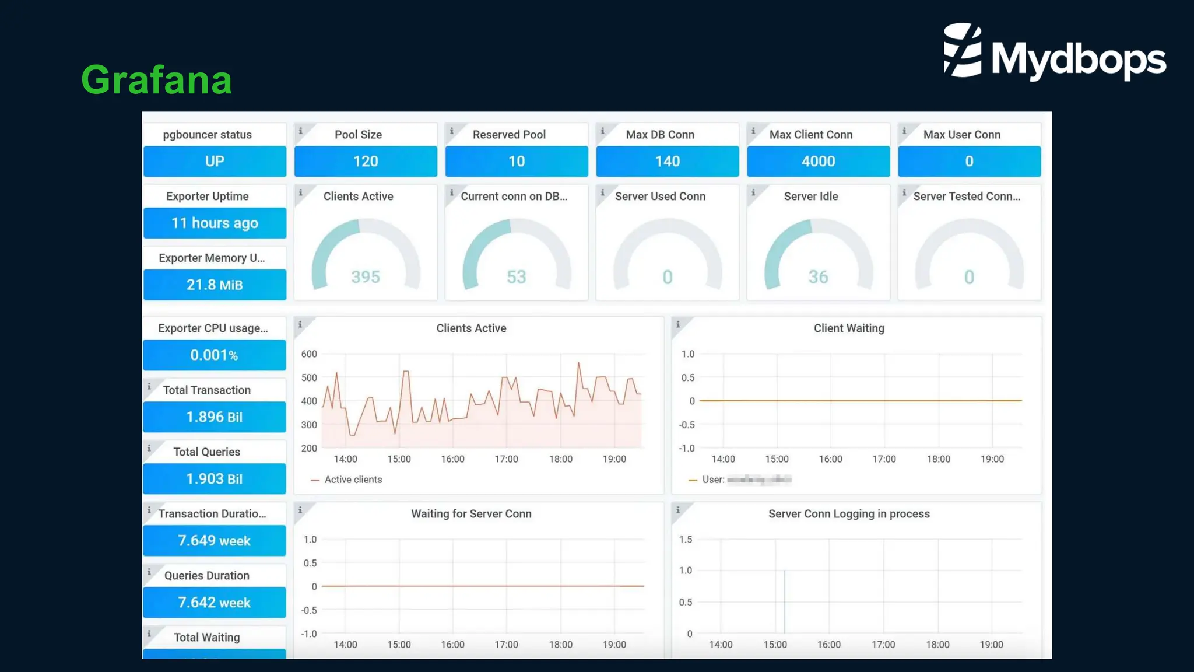Viewport: 1194px width, 672px height.
Task: Click the Clients Active graph info icon
Action: (x=301, y=324)
